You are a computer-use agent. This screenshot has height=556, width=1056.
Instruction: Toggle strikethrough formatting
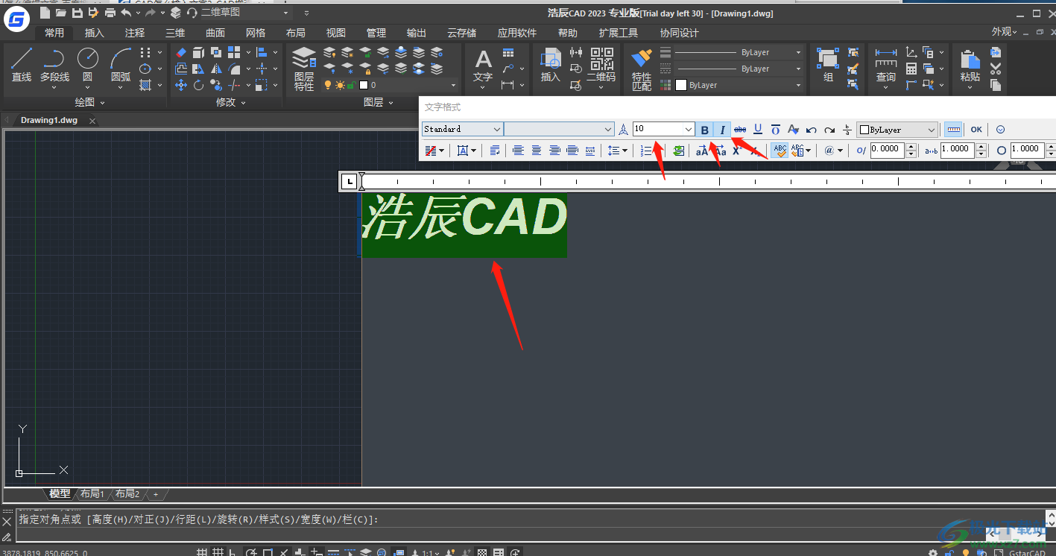[x=740, y=130]
